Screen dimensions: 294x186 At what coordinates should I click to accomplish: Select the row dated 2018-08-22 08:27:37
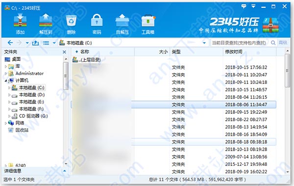tap(173, 119)
